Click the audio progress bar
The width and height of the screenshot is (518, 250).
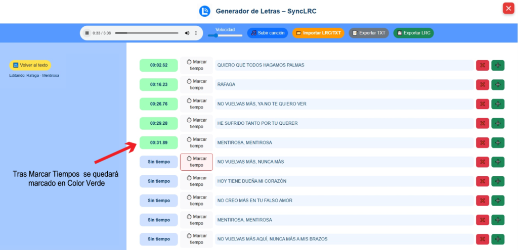click(x=147, y=33)
